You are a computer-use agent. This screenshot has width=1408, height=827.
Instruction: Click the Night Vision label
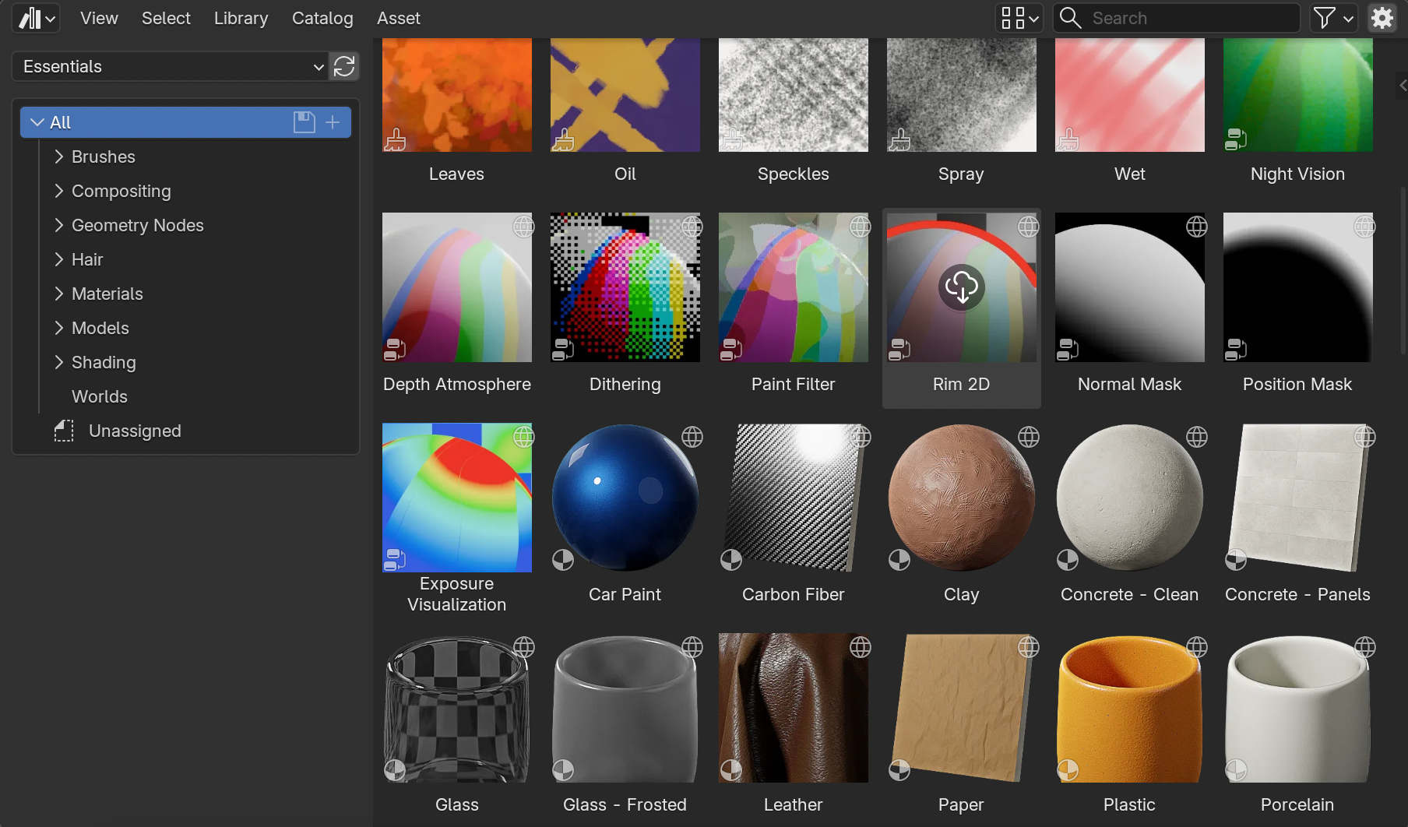[1297, 174]
